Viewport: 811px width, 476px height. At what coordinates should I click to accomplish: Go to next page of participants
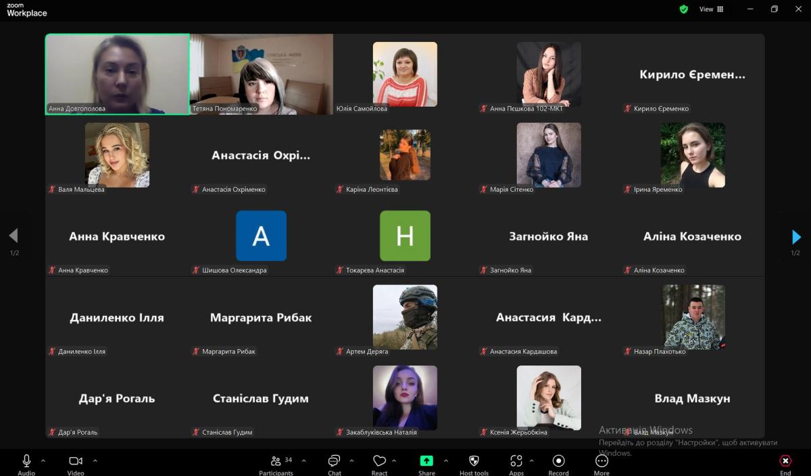[x=796, y=237]
